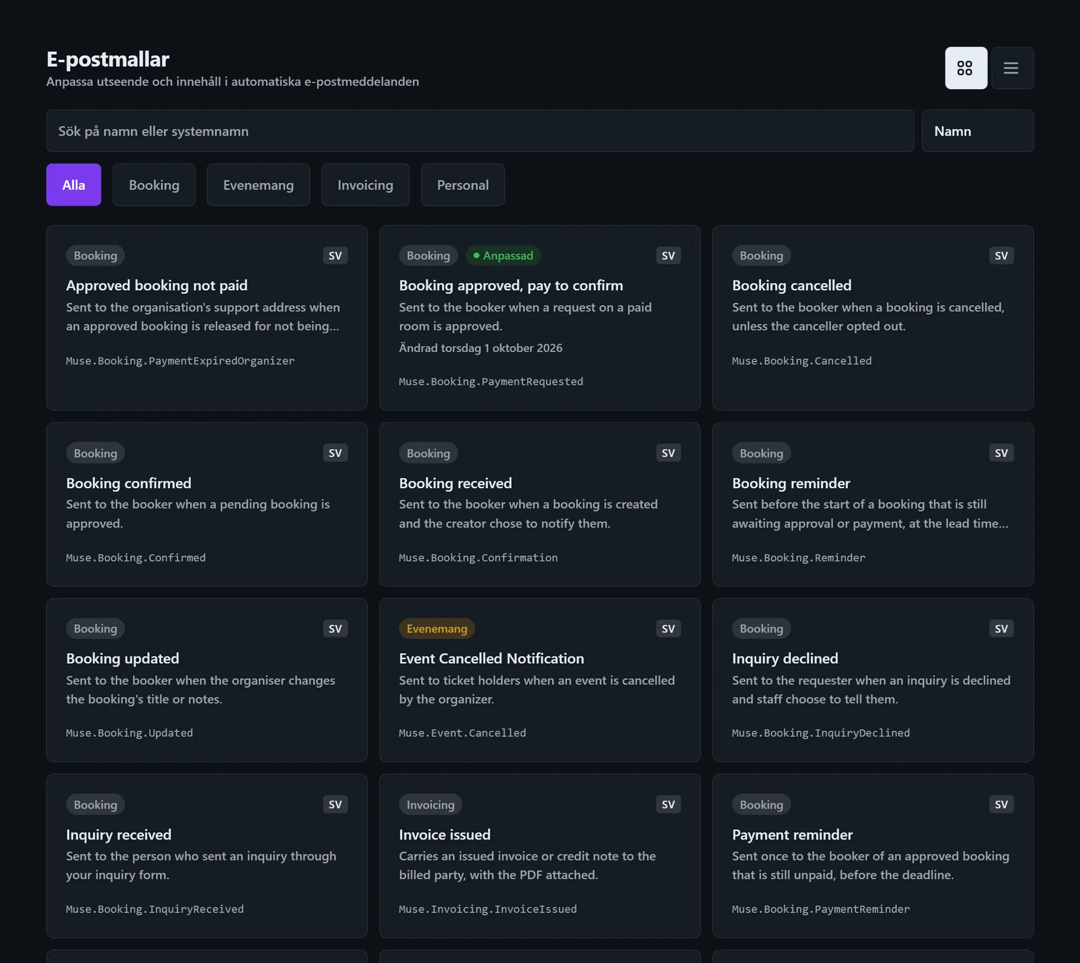Click the search field for template names
Screen dimensions: 1080x963
[480, 131]
